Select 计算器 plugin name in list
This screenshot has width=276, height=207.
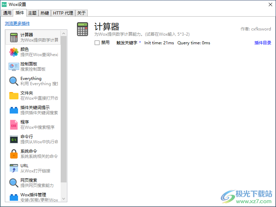[x=27, y=35]
